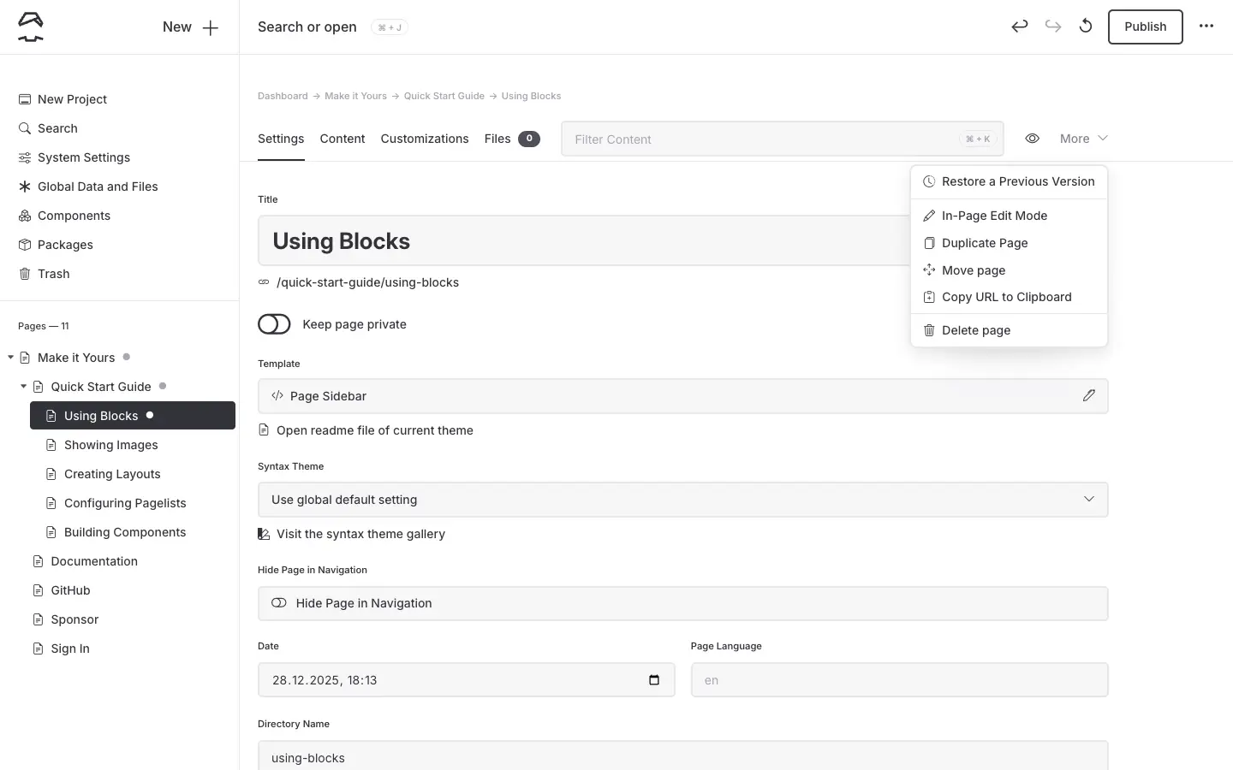The image size is (1233, 770).
Task: Click the pencil icon in Template field
Action: (x=1088, y=396)
